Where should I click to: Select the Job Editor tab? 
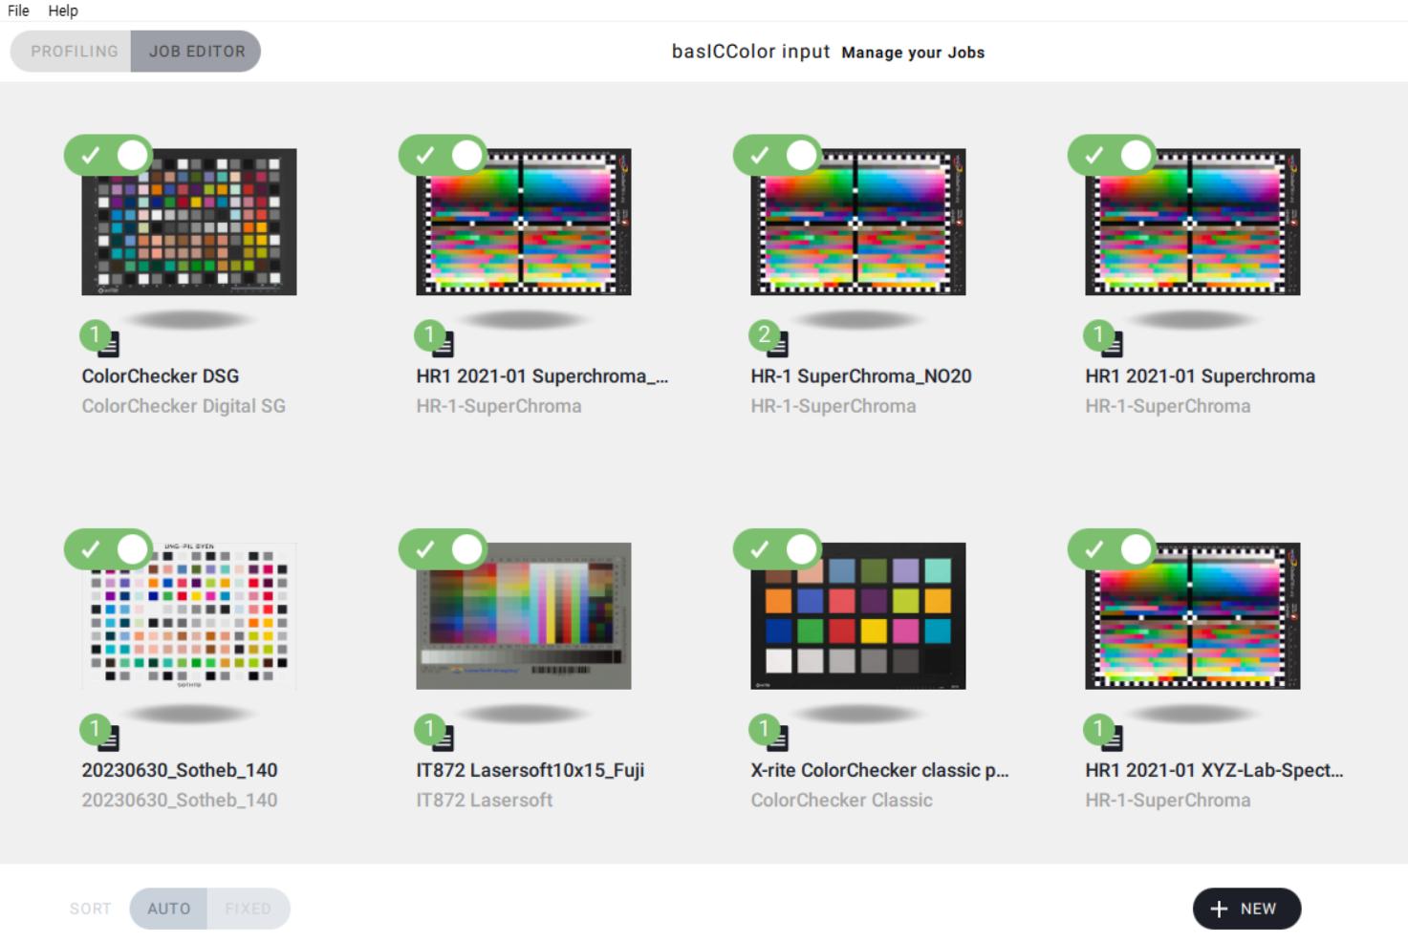click(x=197, y=52)
